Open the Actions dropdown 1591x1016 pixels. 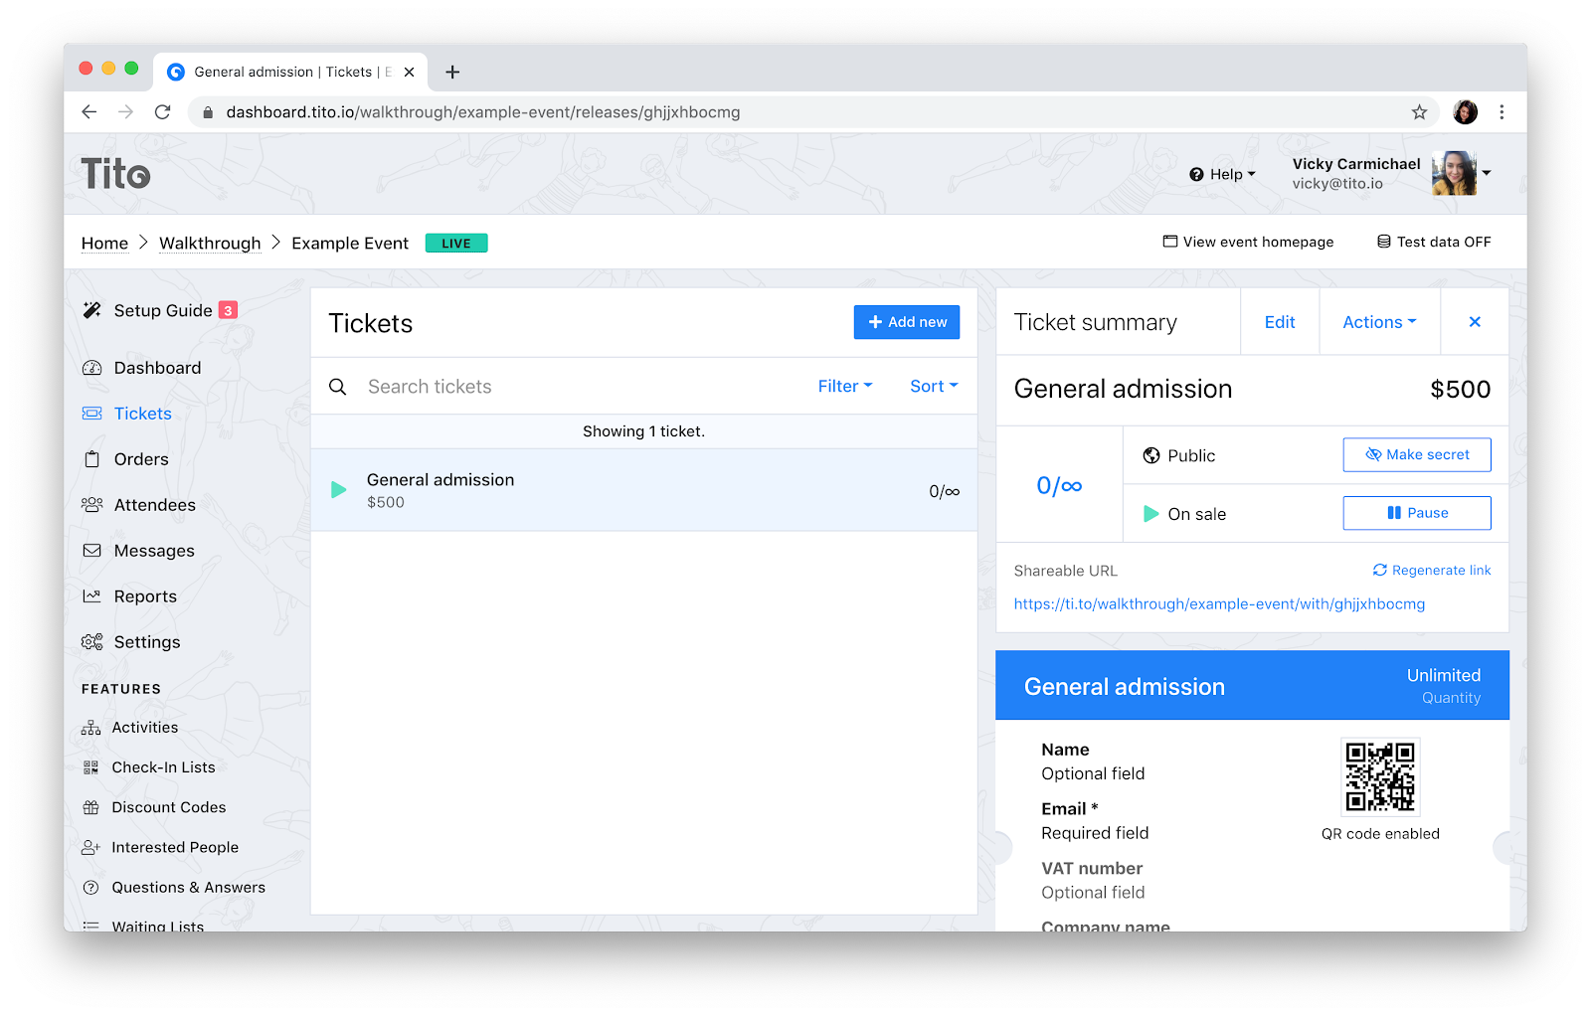click(x=1379, y=322)
